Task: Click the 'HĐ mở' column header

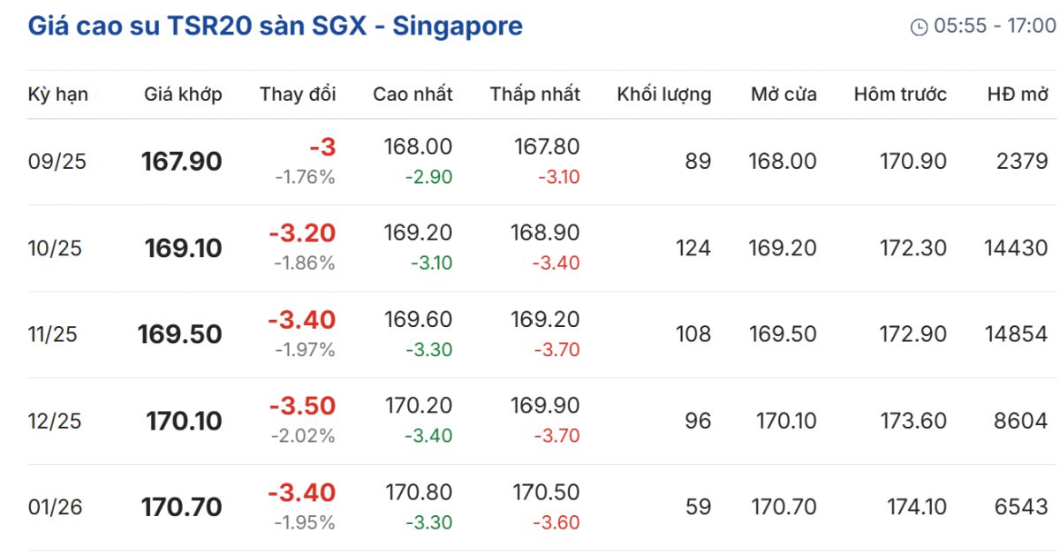Action: click(1018, 95)
